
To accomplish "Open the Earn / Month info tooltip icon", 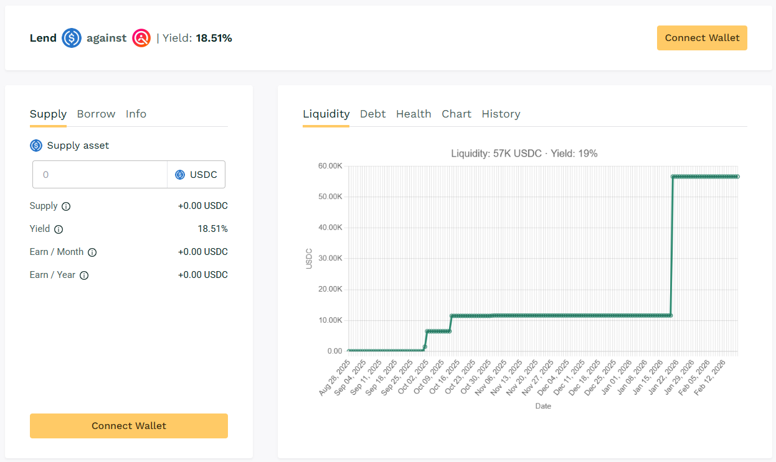I will tap(92, 252).
